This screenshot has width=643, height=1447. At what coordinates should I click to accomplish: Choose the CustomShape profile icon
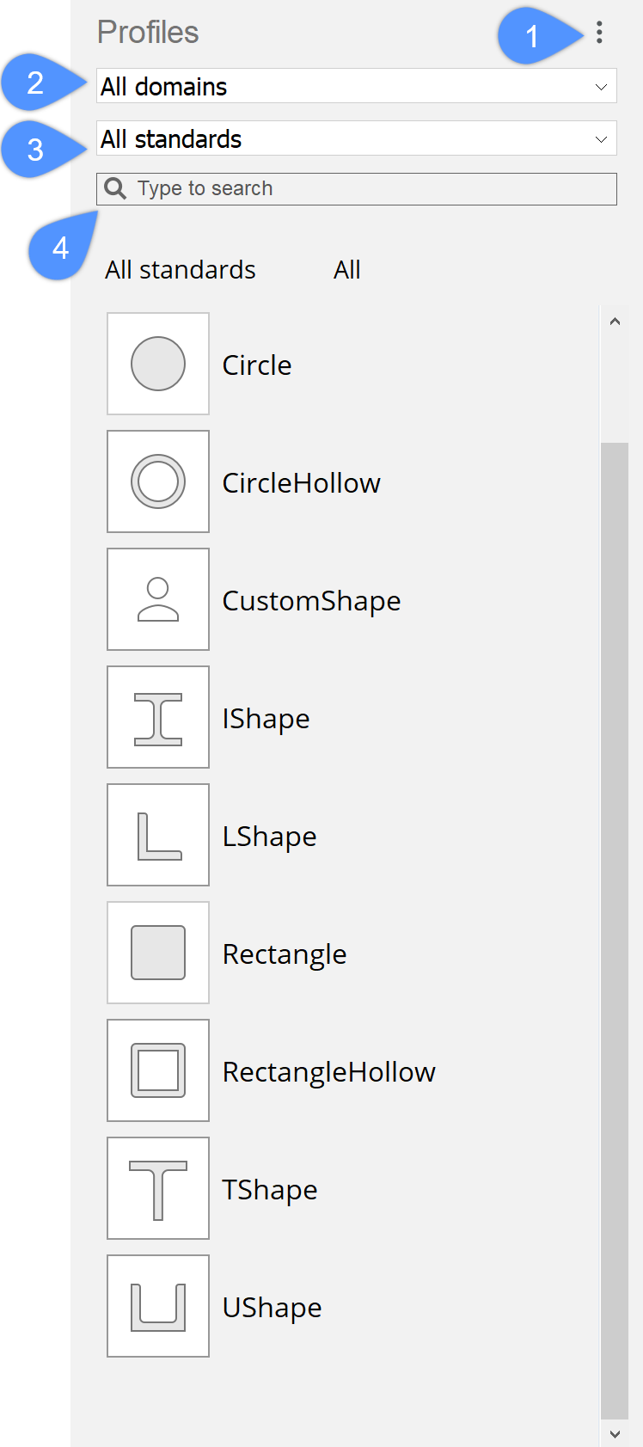click(x=158, y=599)
